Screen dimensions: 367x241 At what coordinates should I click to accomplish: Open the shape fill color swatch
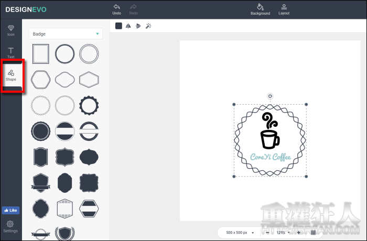pyautogui.click(x=118, y=26)
